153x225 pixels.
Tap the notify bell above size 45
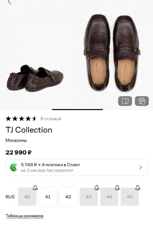click(x=138, y=187)
